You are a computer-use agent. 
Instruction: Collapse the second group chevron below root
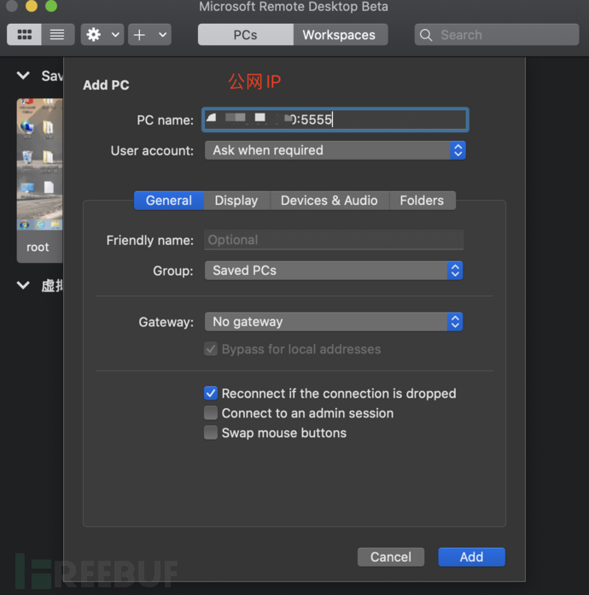coord(23,285)
